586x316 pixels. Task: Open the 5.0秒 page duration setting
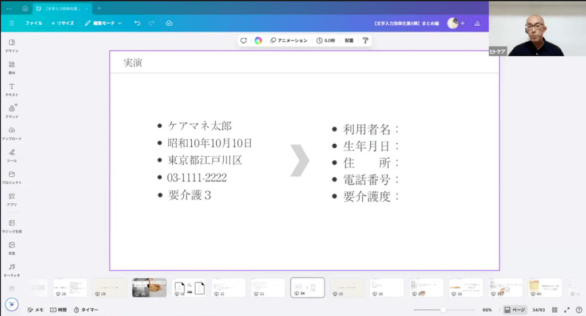[x=326, y=41]
